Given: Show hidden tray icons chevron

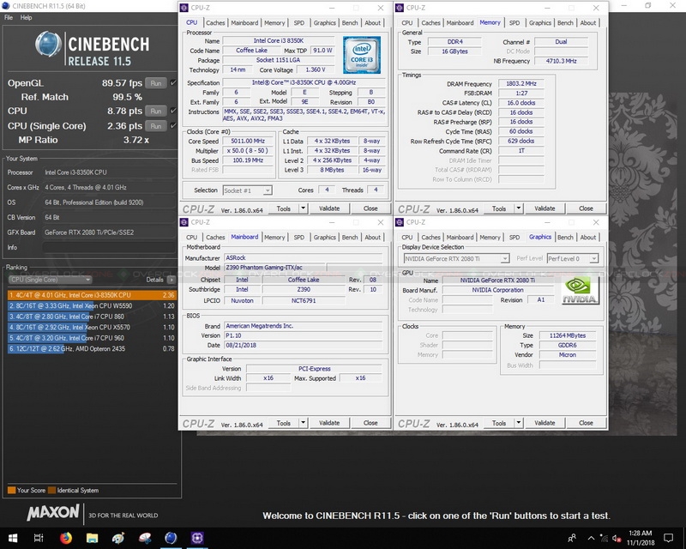Looking at the screenshot, I should tap(591, 538).
